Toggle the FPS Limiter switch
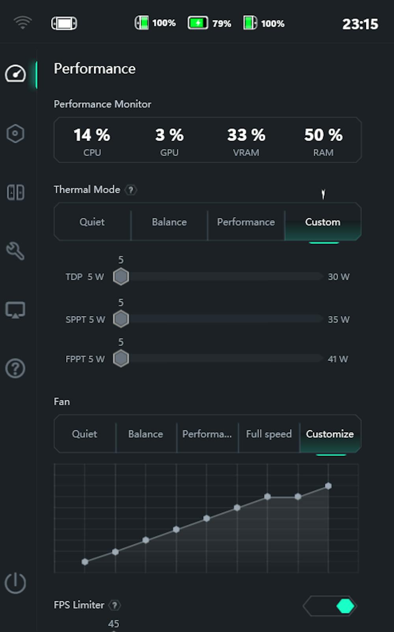Image resolution: width=394 pixels, height=632 pixels. (x=330, y=606)
